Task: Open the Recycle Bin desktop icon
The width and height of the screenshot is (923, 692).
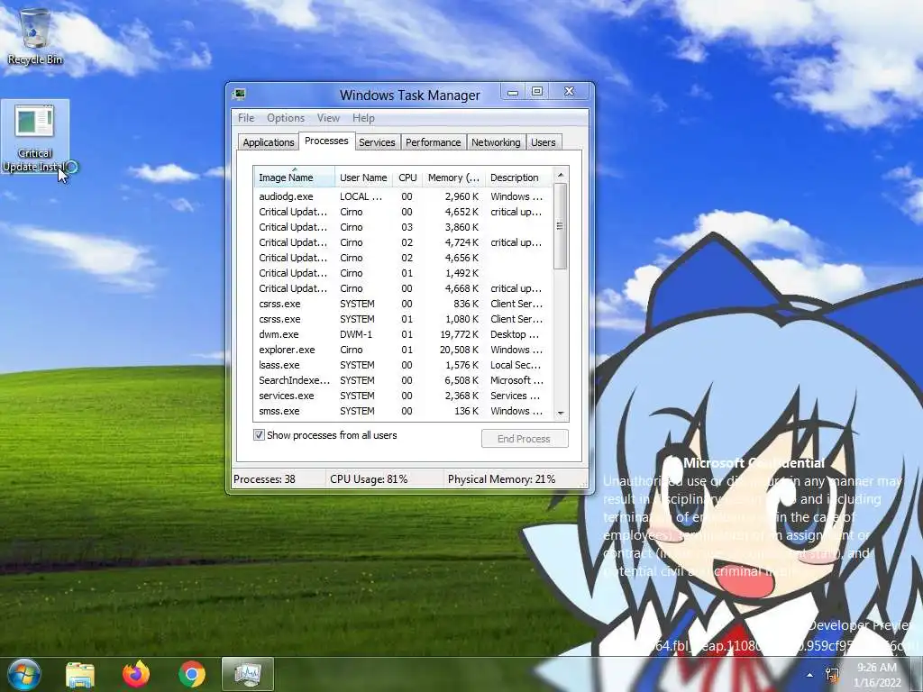Action: pyautogui.click(x=35, y=36)
